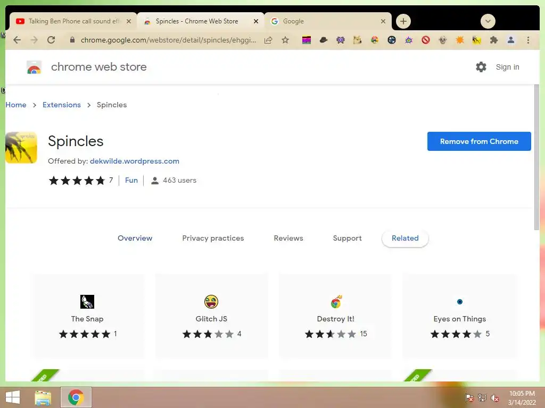Click the yellow Spincles extension icon in toolbar
Screen dimensions: 545x408
(477, 40)
